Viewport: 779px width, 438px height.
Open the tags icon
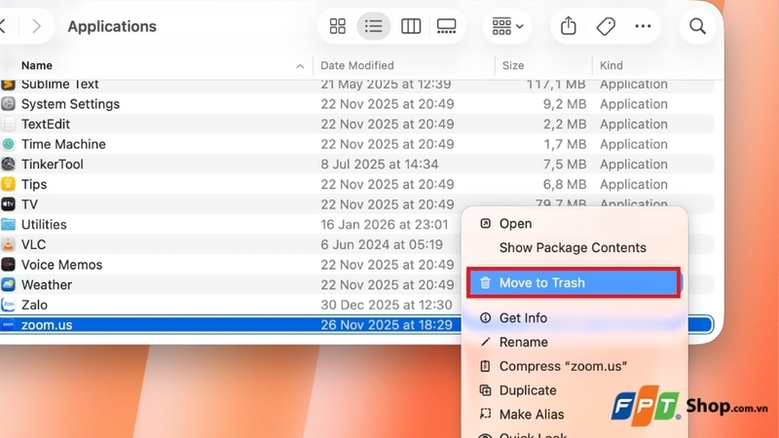click(x=606, y=26)
